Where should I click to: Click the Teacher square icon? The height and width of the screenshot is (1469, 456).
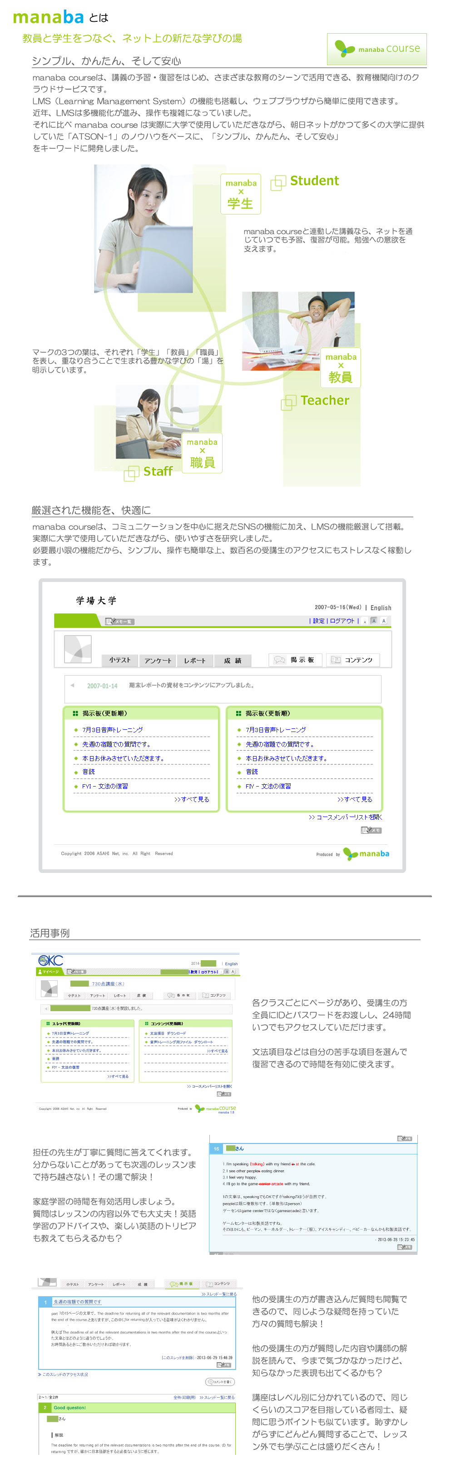point(289,402)
